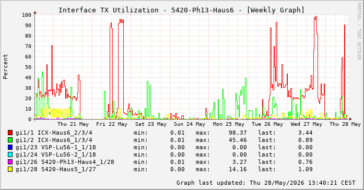Click the max value 0.00 for gi1/23
This screenshot has width=364, height=190.
point(240,148)
